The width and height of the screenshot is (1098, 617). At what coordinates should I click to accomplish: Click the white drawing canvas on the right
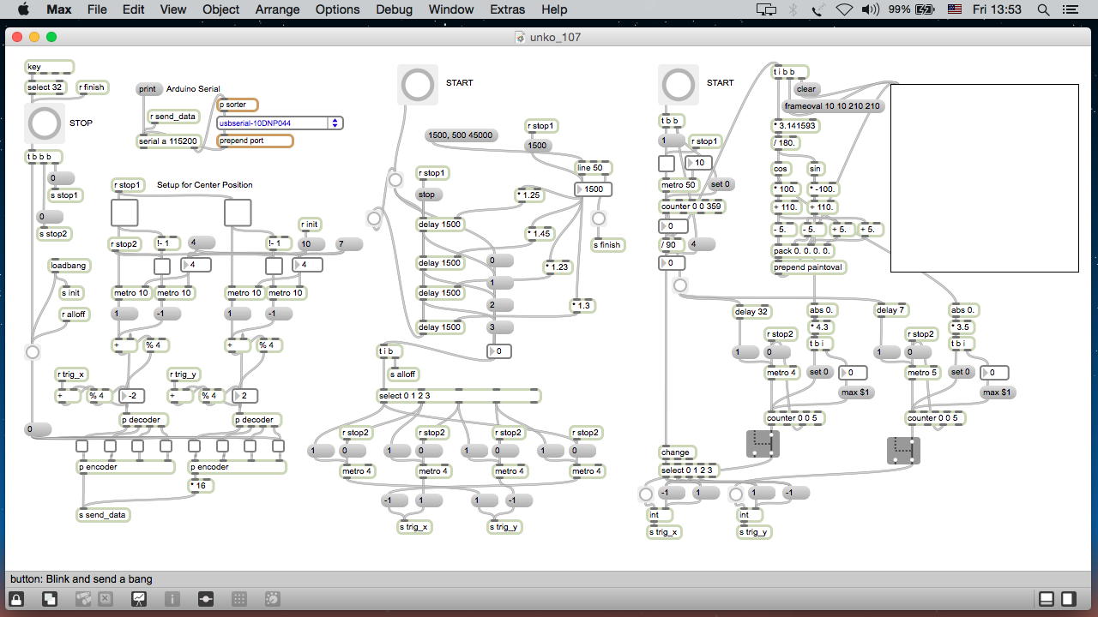[984, 177]
